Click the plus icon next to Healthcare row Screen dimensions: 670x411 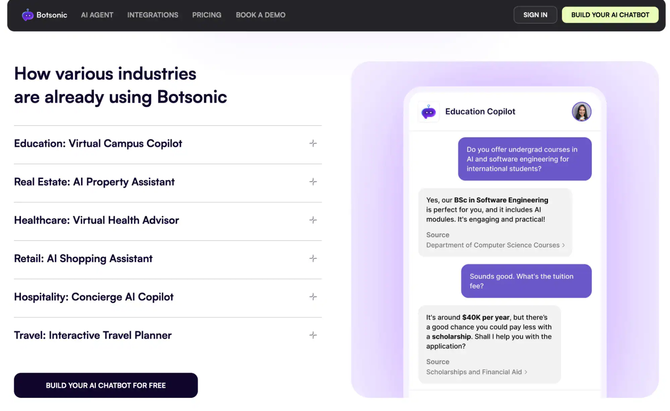312,220
